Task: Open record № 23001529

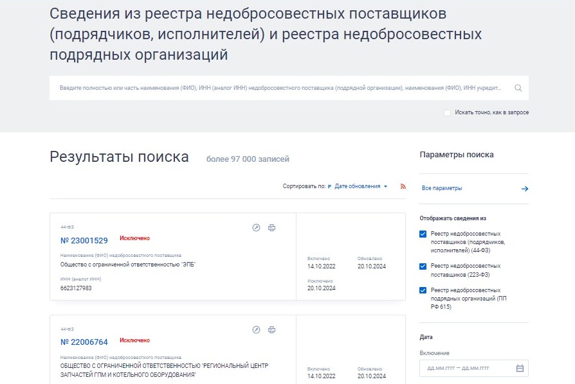Action: pos(84,241)
